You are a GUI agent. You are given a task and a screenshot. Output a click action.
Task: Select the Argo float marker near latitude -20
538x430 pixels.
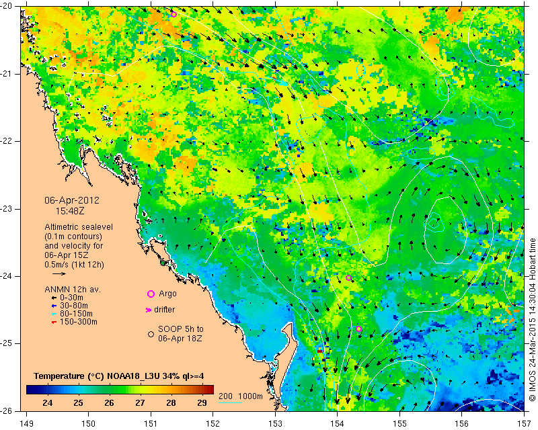[174, 14]
